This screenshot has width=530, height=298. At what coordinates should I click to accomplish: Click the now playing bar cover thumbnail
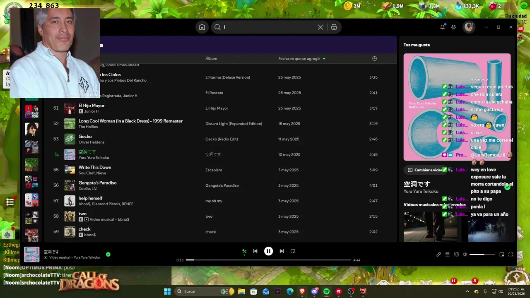pos(32,255)
